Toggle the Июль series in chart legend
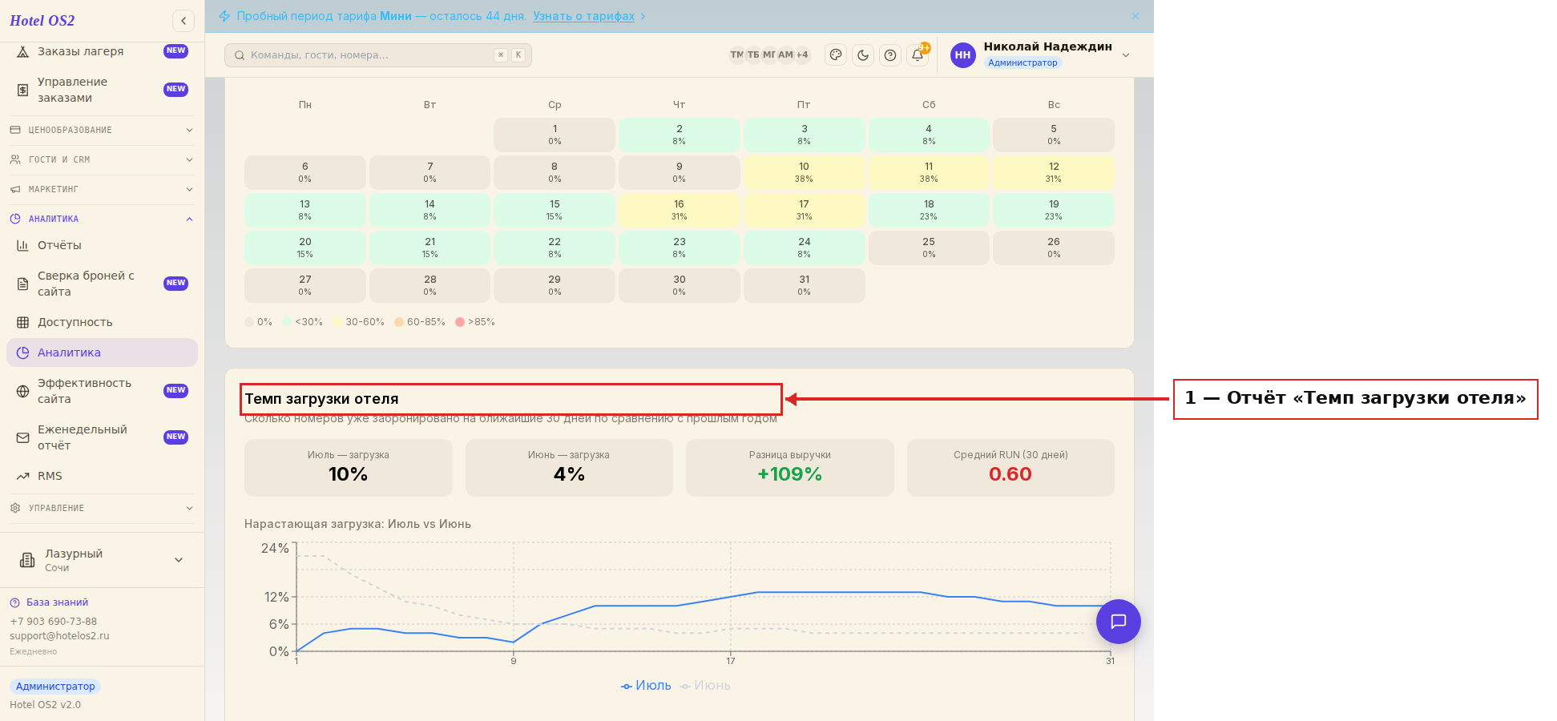The height and width of the screenshot is (721, 1557). (x=646, y=686)
